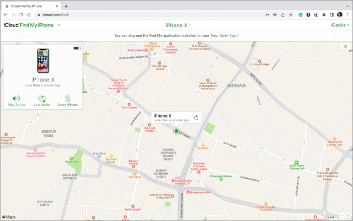Click the Play Sound speaker icon
The width and height of the screenshot is (353, 221).
tap(16, 98)
